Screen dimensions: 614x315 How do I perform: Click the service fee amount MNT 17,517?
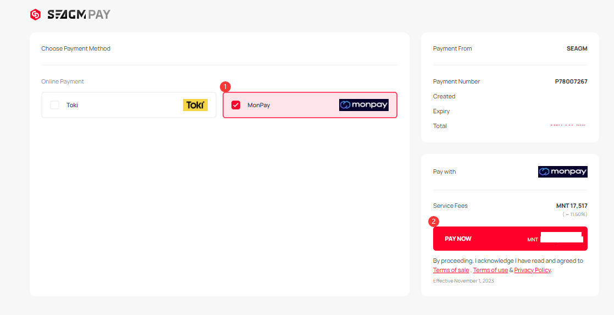pos(572,206)
